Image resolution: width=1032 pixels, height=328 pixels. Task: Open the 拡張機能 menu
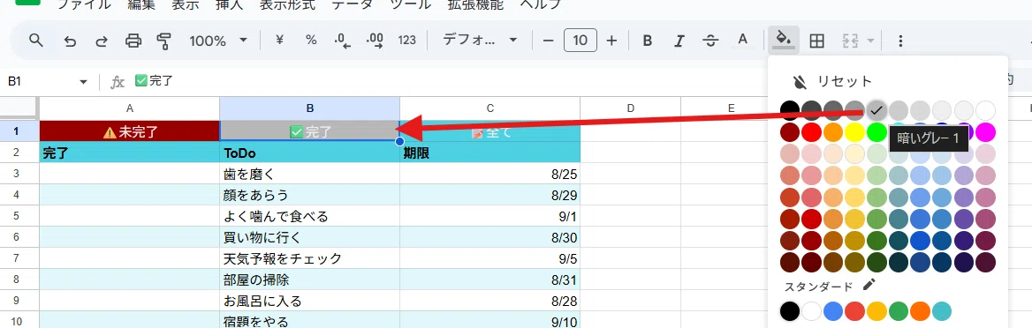point(475,4)
